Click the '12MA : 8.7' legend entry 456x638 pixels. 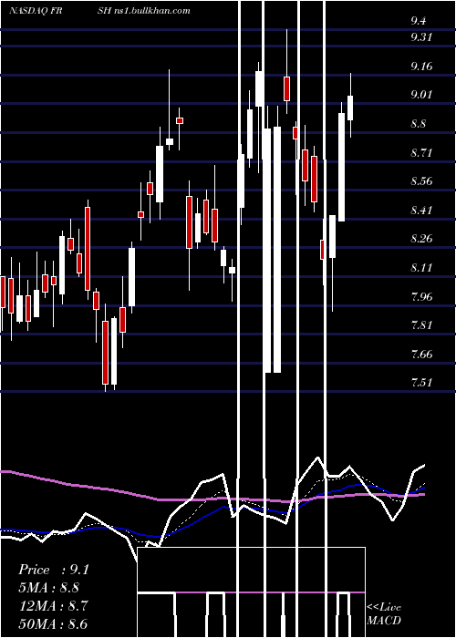(52, 606)
